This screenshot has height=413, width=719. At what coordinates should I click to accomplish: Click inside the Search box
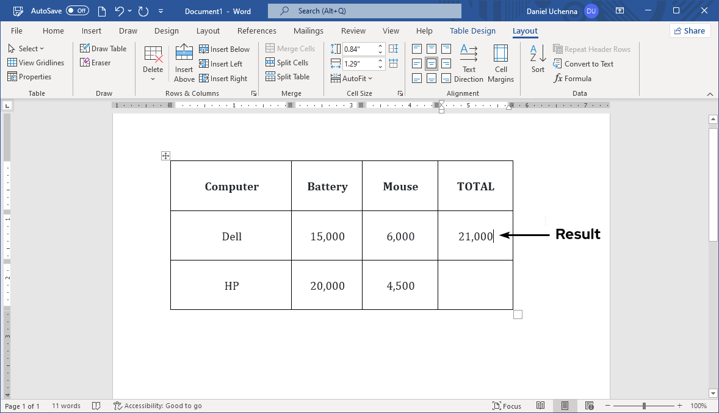(364, 10)
